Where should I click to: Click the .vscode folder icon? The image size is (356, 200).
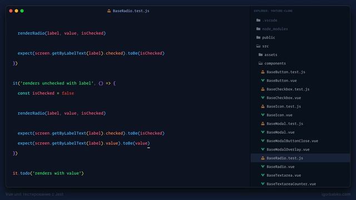tap(258, 20)
